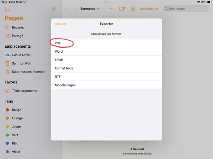Click the trash can icon
Image resolution: width=213 pixels, height=159 pixels.
pyautogui.click(x=7, y=72)
